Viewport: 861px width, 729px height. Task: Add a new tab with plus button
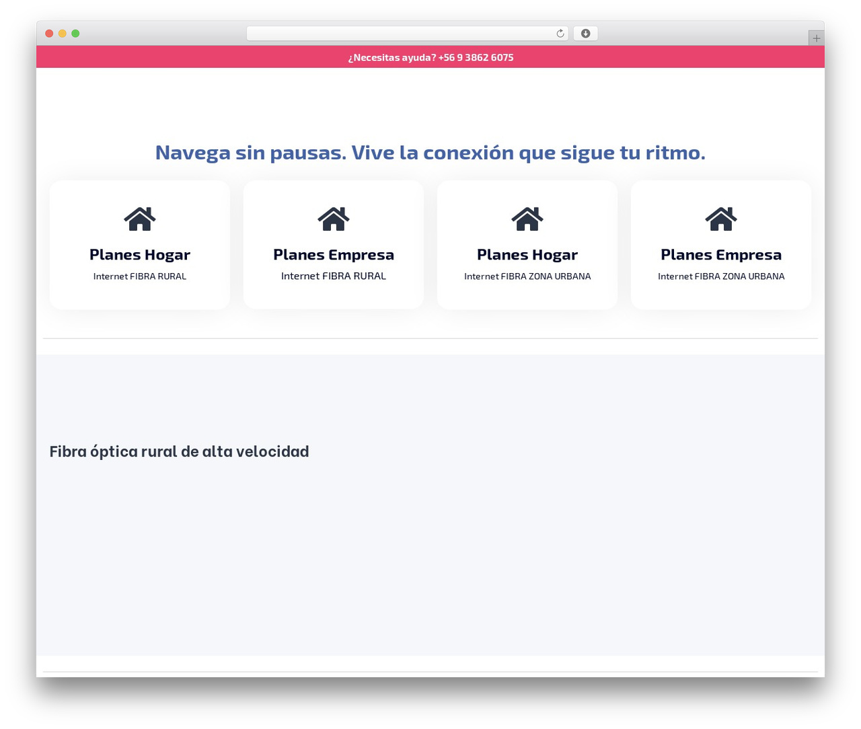tap(816, 38)
